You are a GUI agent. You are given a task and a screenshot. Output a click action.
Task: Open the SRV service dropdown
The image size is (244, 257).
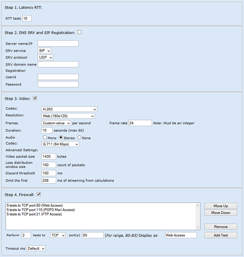[x=44, y=51]
